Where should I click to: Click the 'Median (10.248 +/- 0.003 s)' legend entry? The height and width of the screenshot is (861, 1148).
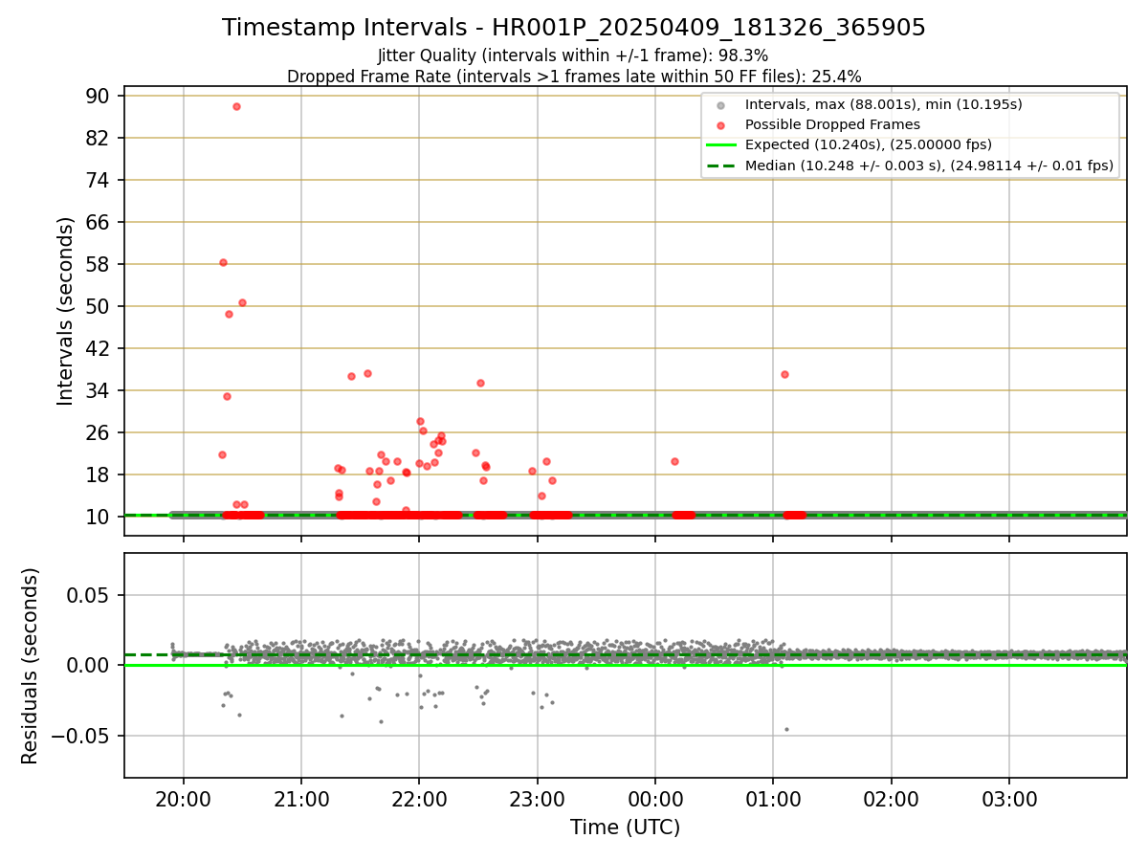pyautogui.click(x=929, y=166)
